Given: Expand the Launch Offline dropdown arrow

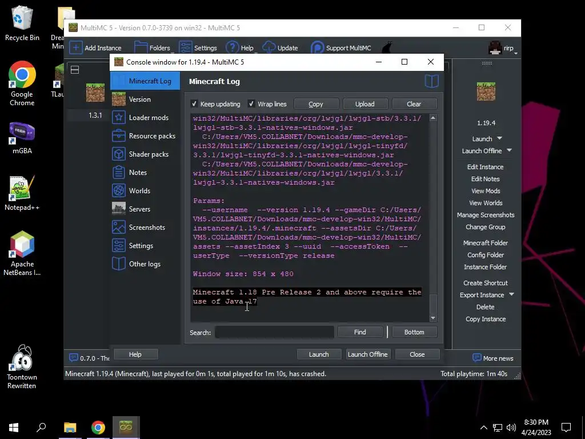Looking at the screenshot, I should tap(509, 150).
